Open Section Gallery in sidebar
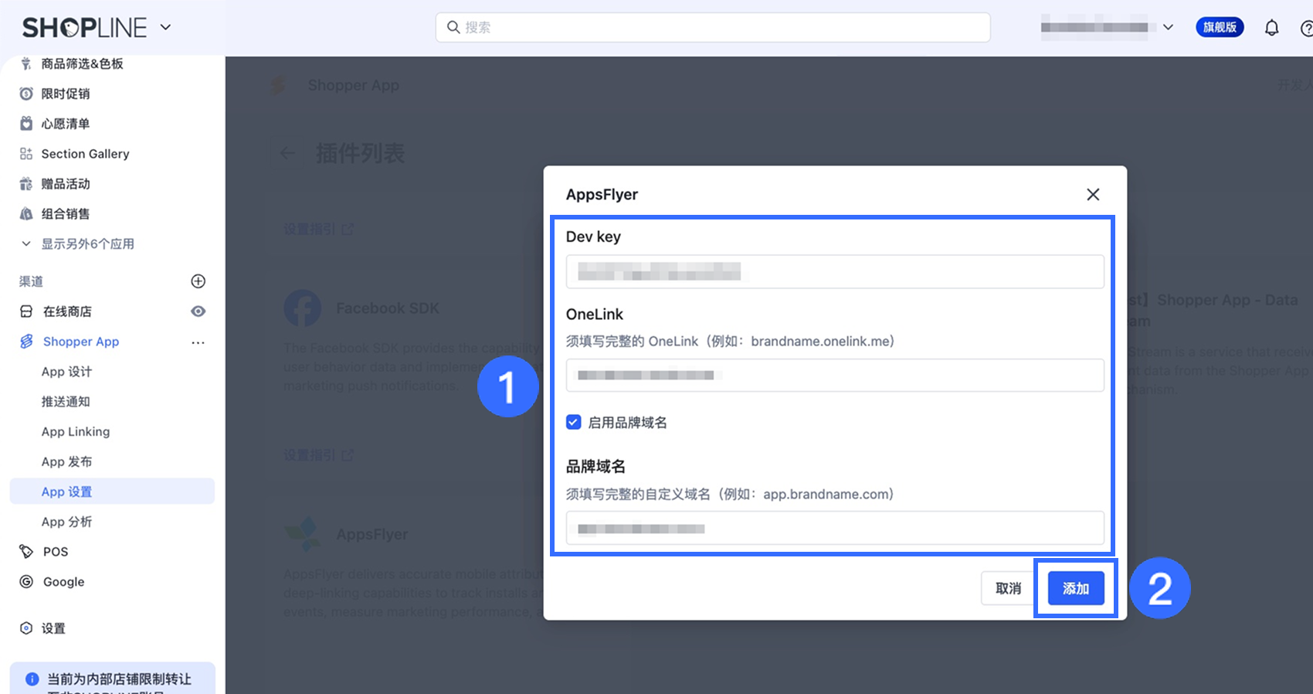The image size is (1313, 694). (x=85, y=154)
